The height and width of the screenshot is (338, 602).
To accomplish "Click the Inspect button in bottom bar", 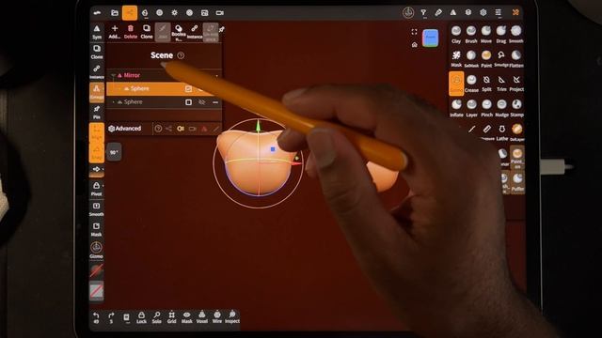I will tap(232, 317).
